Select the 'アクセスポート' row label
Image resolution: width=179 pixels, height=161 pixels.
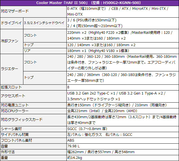33,96
